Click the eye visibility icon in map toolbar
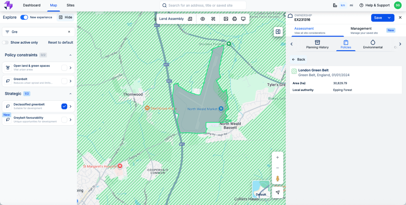The width and height of the screenshot is (406, 205). point(203,19)
